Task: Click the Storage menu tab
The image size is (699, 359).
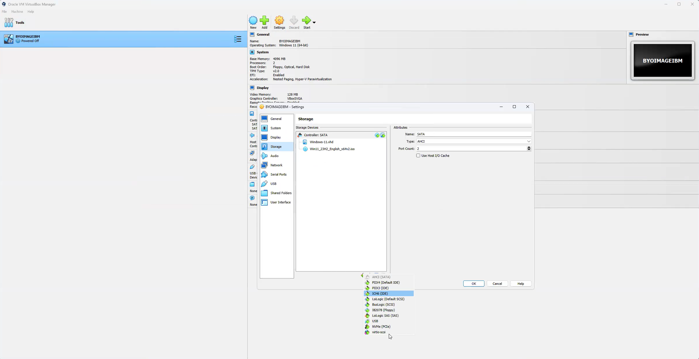Action: tap(276, 147)
